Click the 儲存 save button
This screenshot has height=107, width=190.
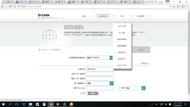[141, 50]
